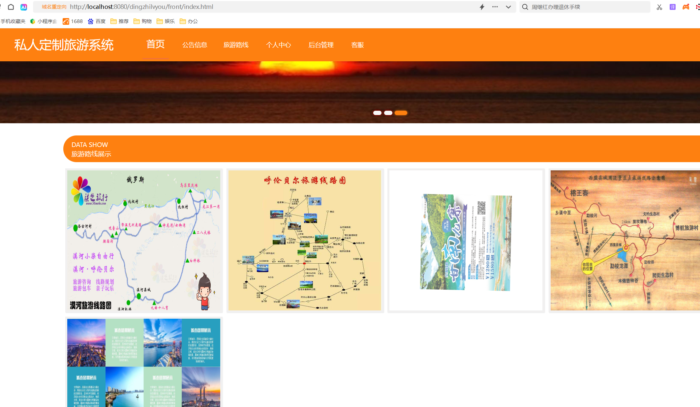Go to 后台管理 navigation item
Viewport: 700px width, 407px height.
click(x=321, y=45)
